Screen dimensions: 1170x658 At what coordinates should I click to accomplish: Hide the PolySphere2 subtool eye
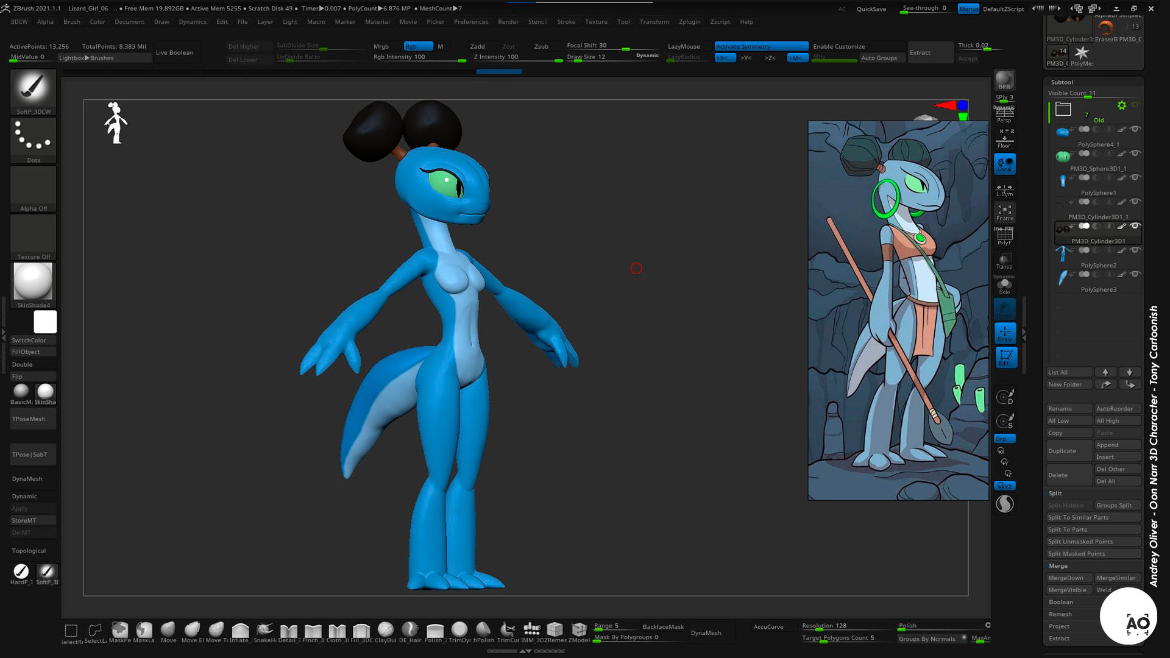click(1135, 250)
